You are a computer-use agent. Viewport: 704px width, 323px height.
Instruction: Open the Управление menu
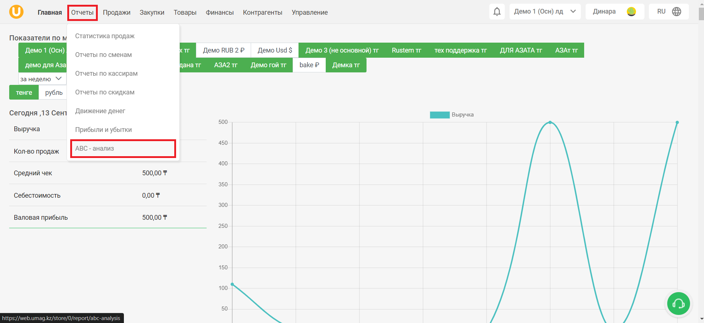pyautogui.click(x=310, y=12)
